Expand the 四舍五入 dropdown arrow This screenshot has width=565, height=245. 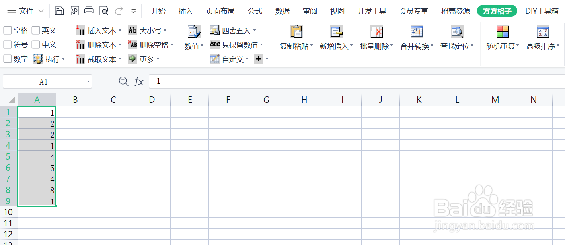click(255, 31)
